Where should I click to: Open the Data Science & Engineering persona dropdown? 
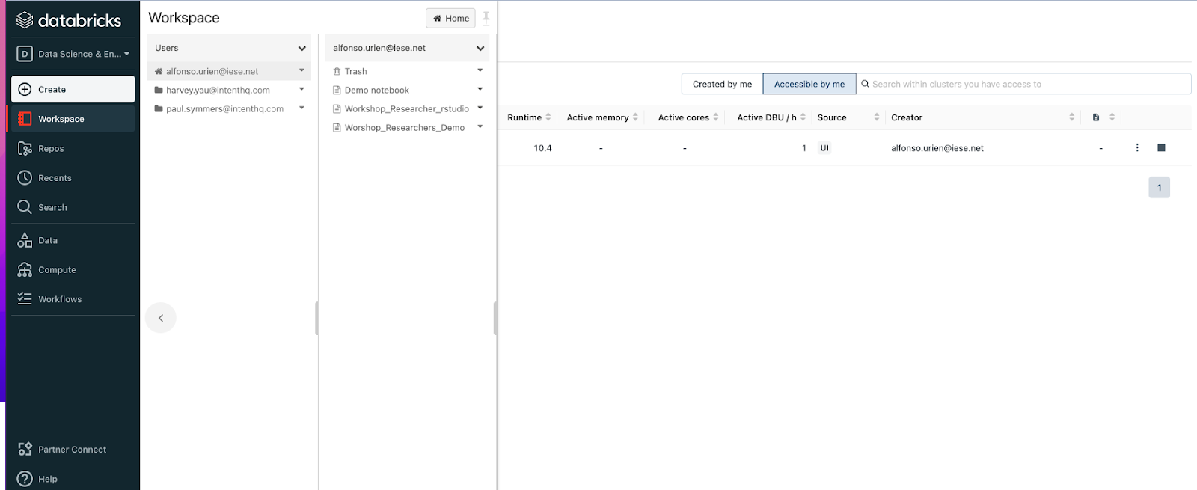point(73,54)
